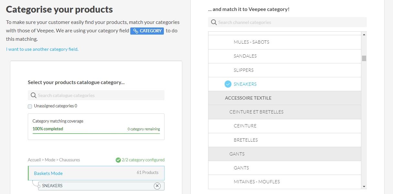Toggle the Unassigned categories checkbox
Screen dimensions: 393x194
pos(30,106)
